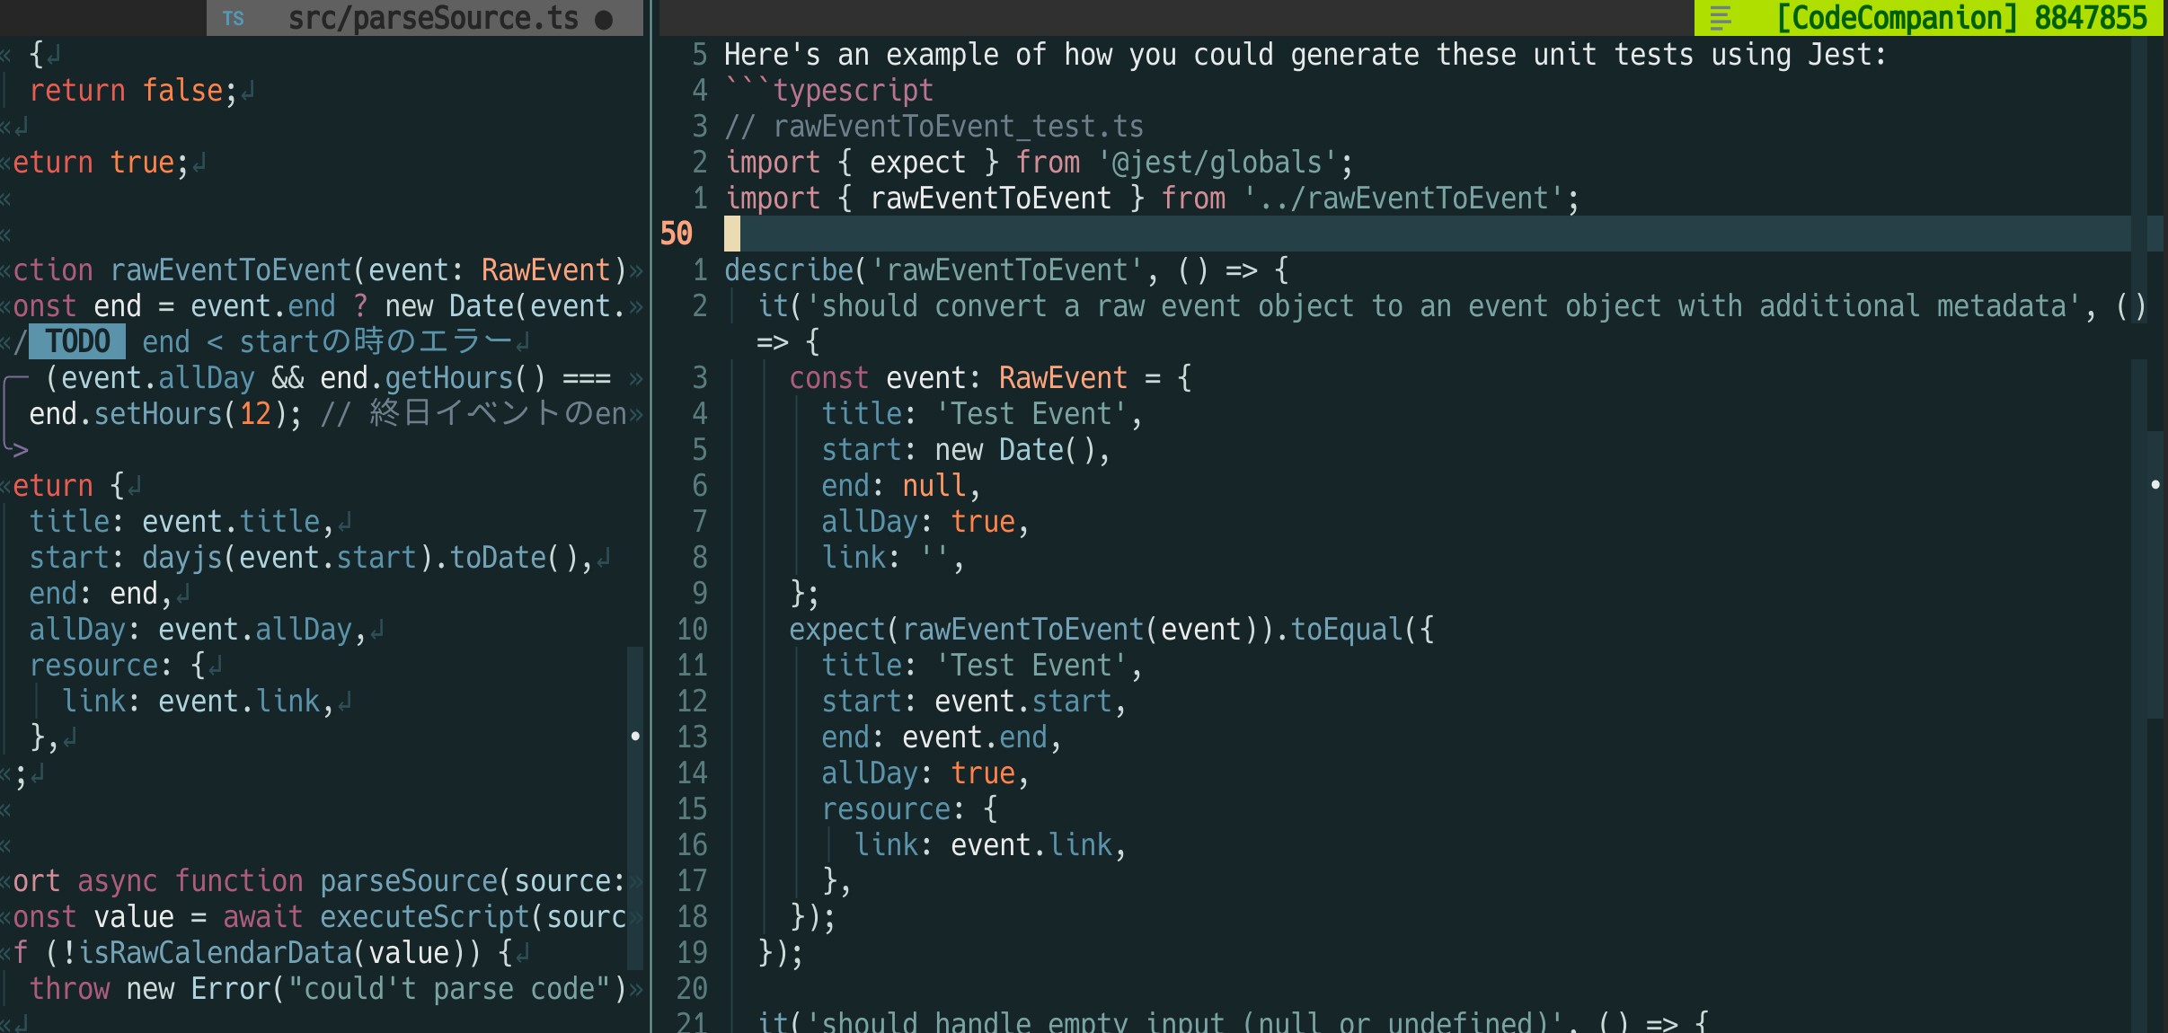The height and width of the screenshot is (1033, 2168).
Task: Click 'link: '',' on line 8
Action: coord(893,558)
